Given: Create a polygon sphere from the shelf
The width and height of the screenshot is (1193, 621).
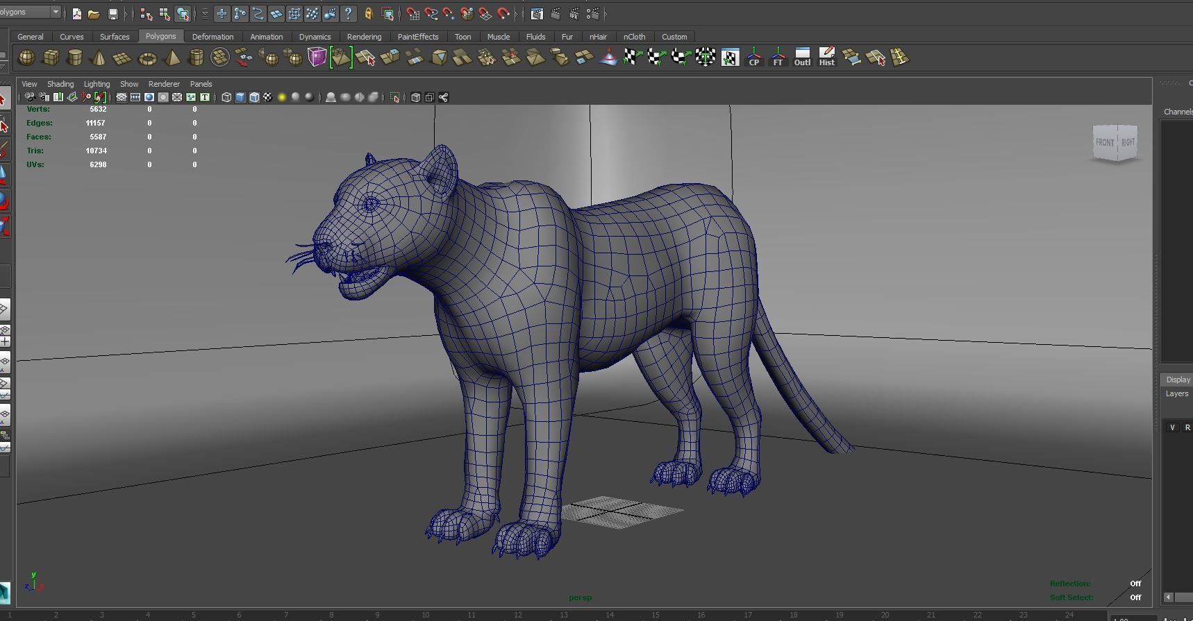Looking at the screenshot, I should pos(26,58).
